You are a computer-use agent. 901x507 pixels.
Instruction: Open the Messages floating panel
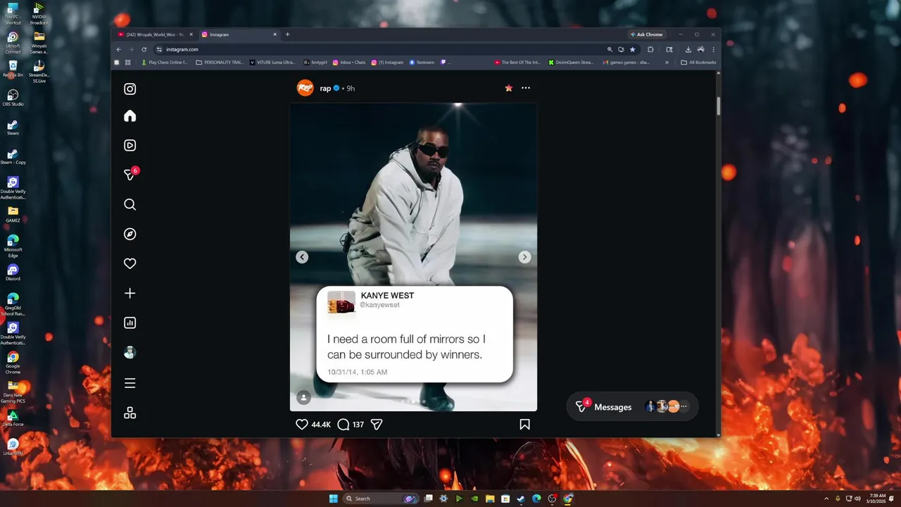pos(632,407)
